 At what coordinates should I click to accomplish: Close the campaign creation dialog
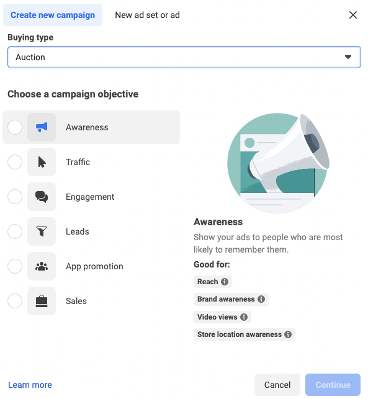click(353, 15)
